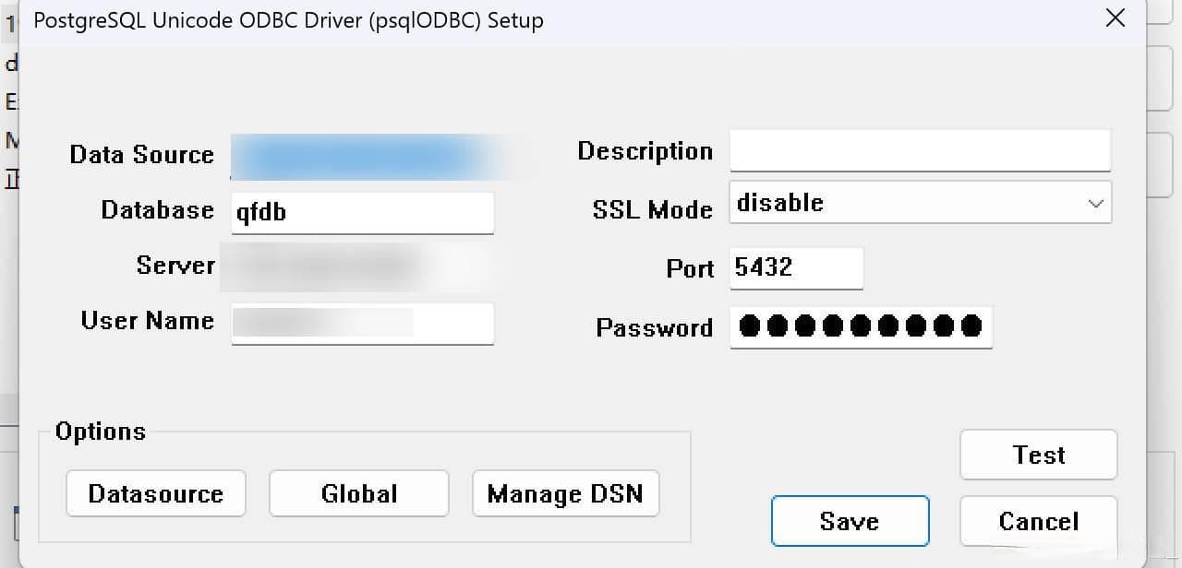Click the Server input field
Viewport: 1182px width, 568px height.
(362, 266)
